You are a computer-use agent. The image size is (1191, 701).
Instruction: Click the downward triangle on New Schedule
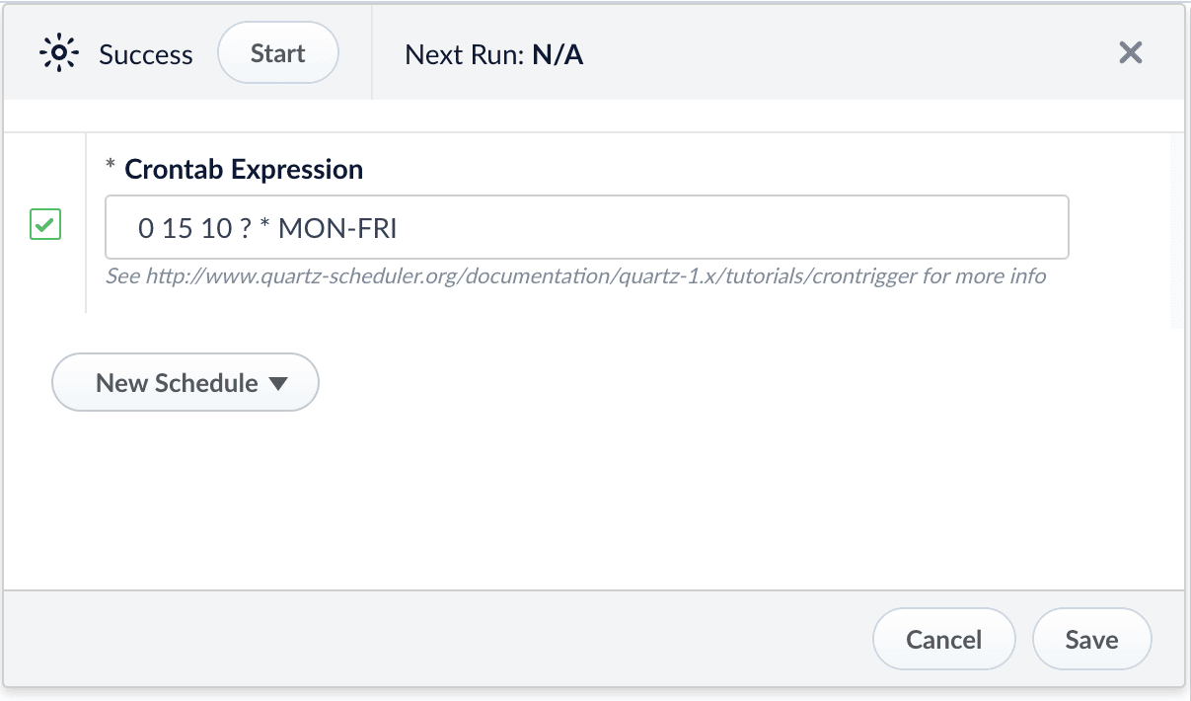pos(278,383)
